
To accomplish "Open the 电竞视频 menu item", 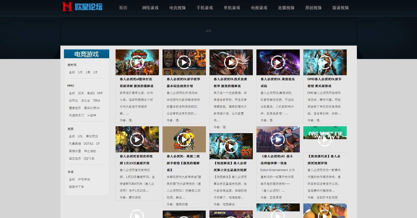I will (x=178, y=8).
